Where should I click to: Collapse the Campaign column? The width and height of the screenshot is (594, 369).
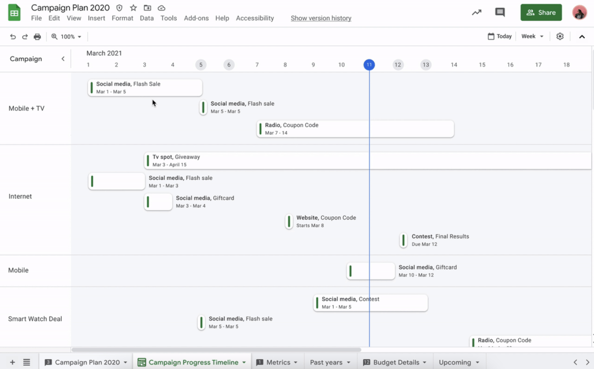[63, 58]
